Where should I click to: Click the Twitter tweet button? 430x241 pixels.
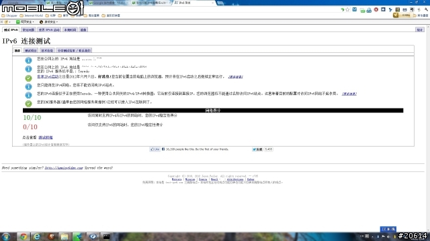coord(257,149)
